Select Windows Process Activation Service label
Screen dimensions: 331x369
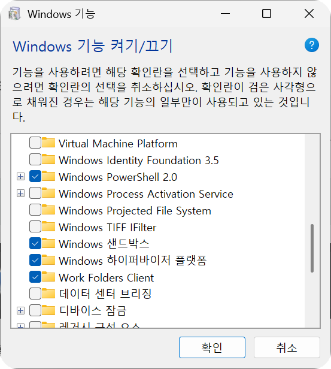coord(146,194)
